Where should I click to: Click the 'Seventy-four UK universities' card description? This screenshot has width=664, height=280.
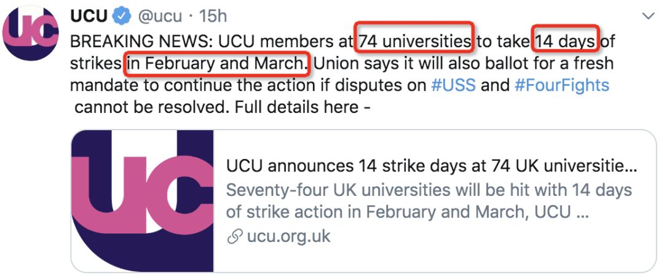click(429, 201)
